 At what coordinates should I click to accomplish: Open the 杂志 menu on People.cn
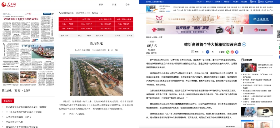pos(127,5)
